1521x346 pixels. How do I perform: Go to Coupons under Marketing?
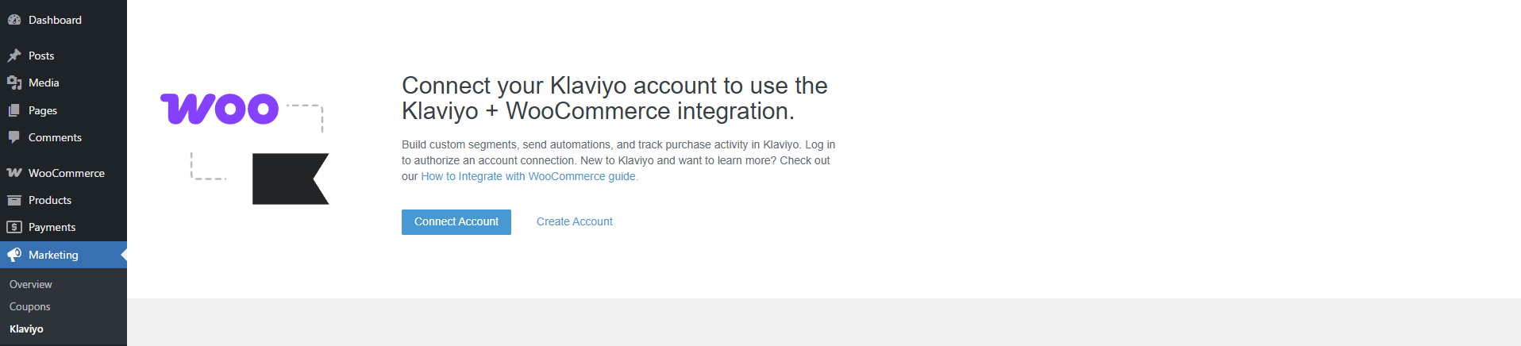pyautogui.click(x=30, y=306)
